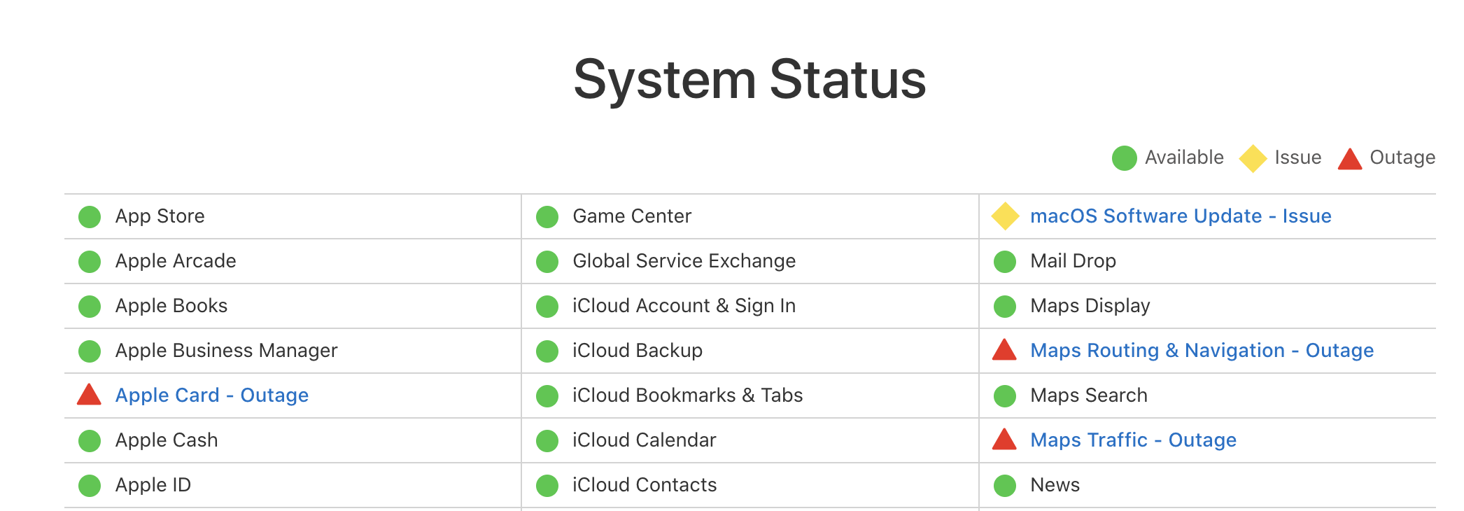The width and height of the screenshot is (1464, 511).
Task: Open the Maps Traffic - Outage link
Action: [1133, 440]
